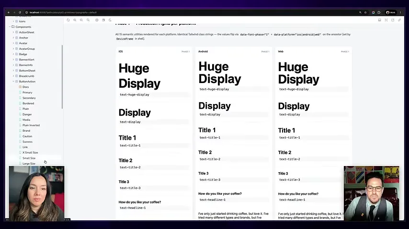Open the Danger story
Viewport: 409px width, 229px height.
click(27, 114)
